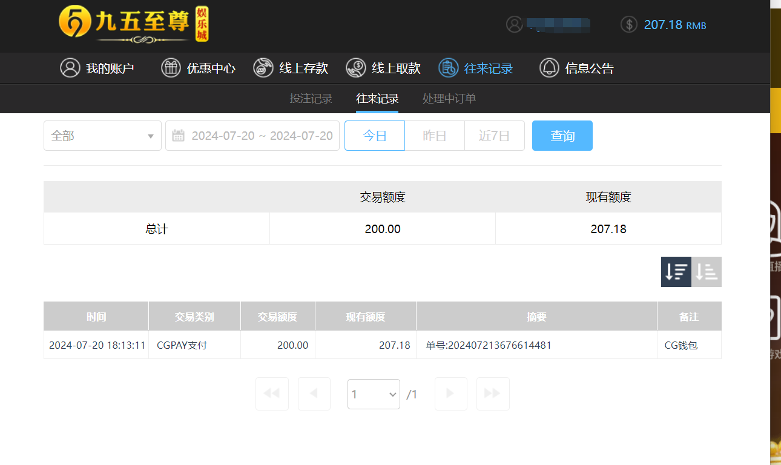Click the 近7日 last seven days filter
Viewport: 781px width, 465px height.
tap(494, 136)
